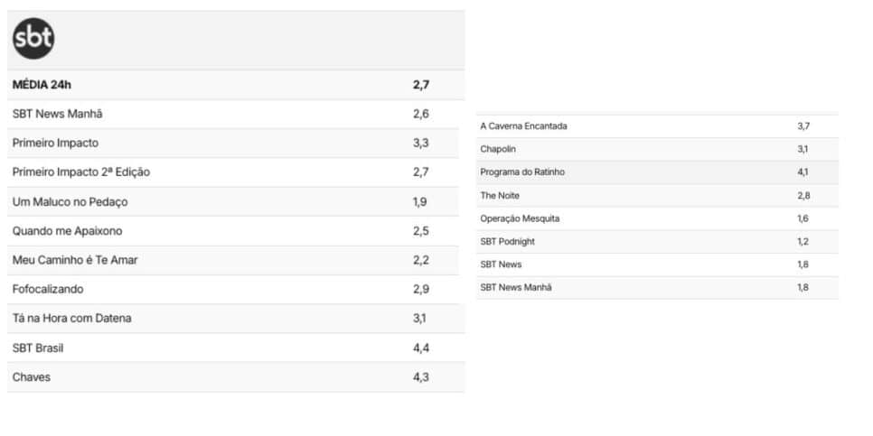Select A Caverna Encantada entry
Image resolution: width=873 pixels, height=436 pixels.
tap(657, 126)
